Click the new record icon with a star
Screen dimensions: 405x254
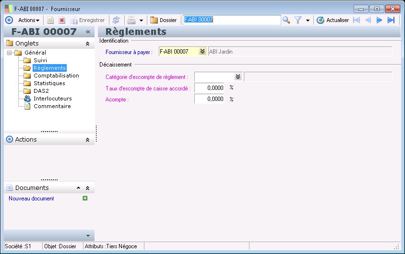click(x=50, y=20)
